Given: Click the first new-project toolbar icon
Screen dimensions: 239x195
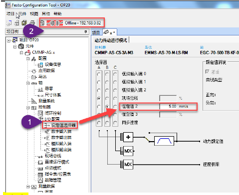Looking at the screenshot, I should click(x=8, y=23).
